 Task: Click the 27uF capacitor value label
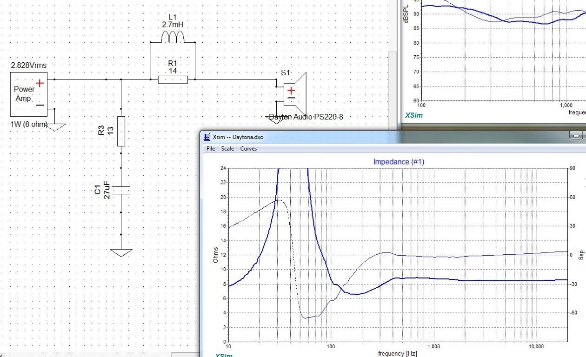tap(107, 191)
